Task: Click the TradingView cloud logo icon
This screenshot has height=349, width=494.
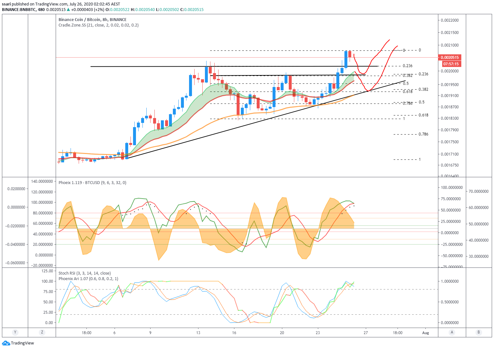Action: (x=6, y=343)
